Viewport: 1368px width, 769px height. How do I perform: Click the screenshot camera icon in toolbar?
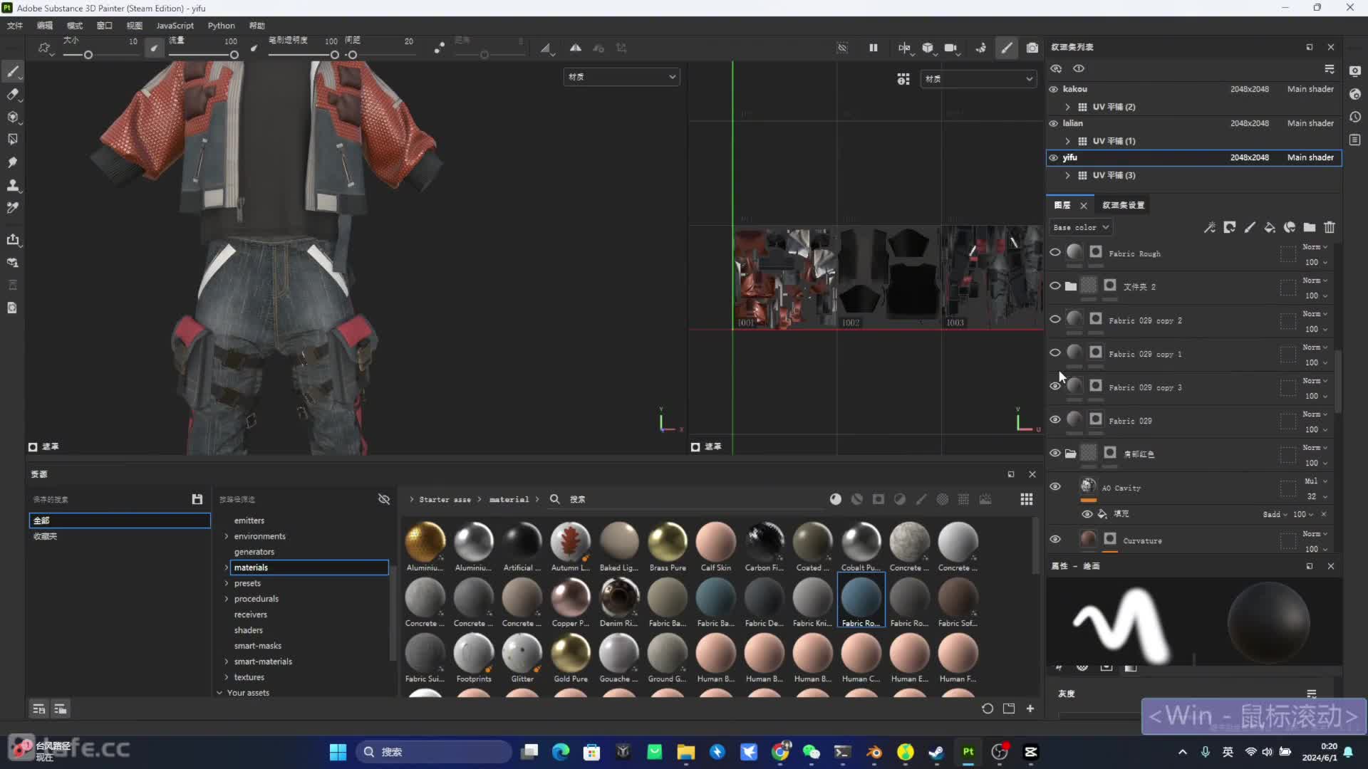coord(1032,48)
